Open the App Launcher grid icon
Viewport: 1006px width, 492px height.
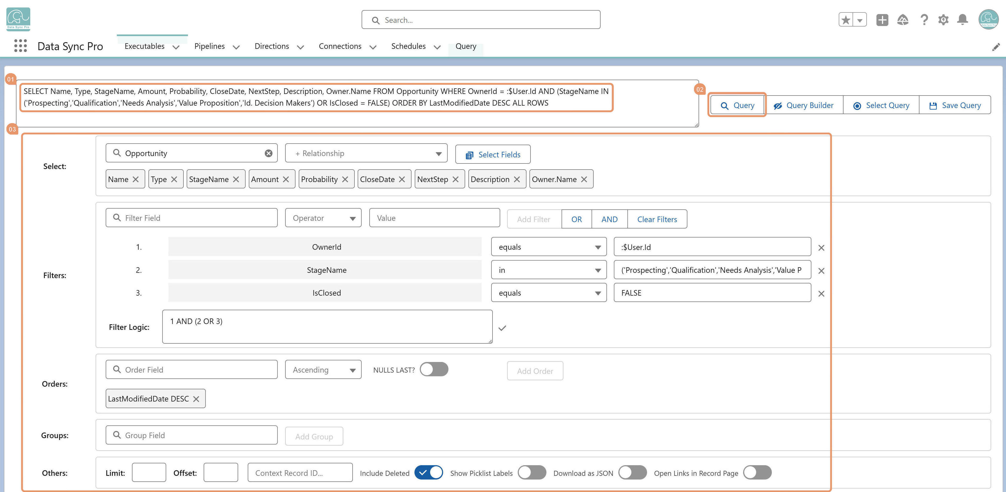(20, 46)
